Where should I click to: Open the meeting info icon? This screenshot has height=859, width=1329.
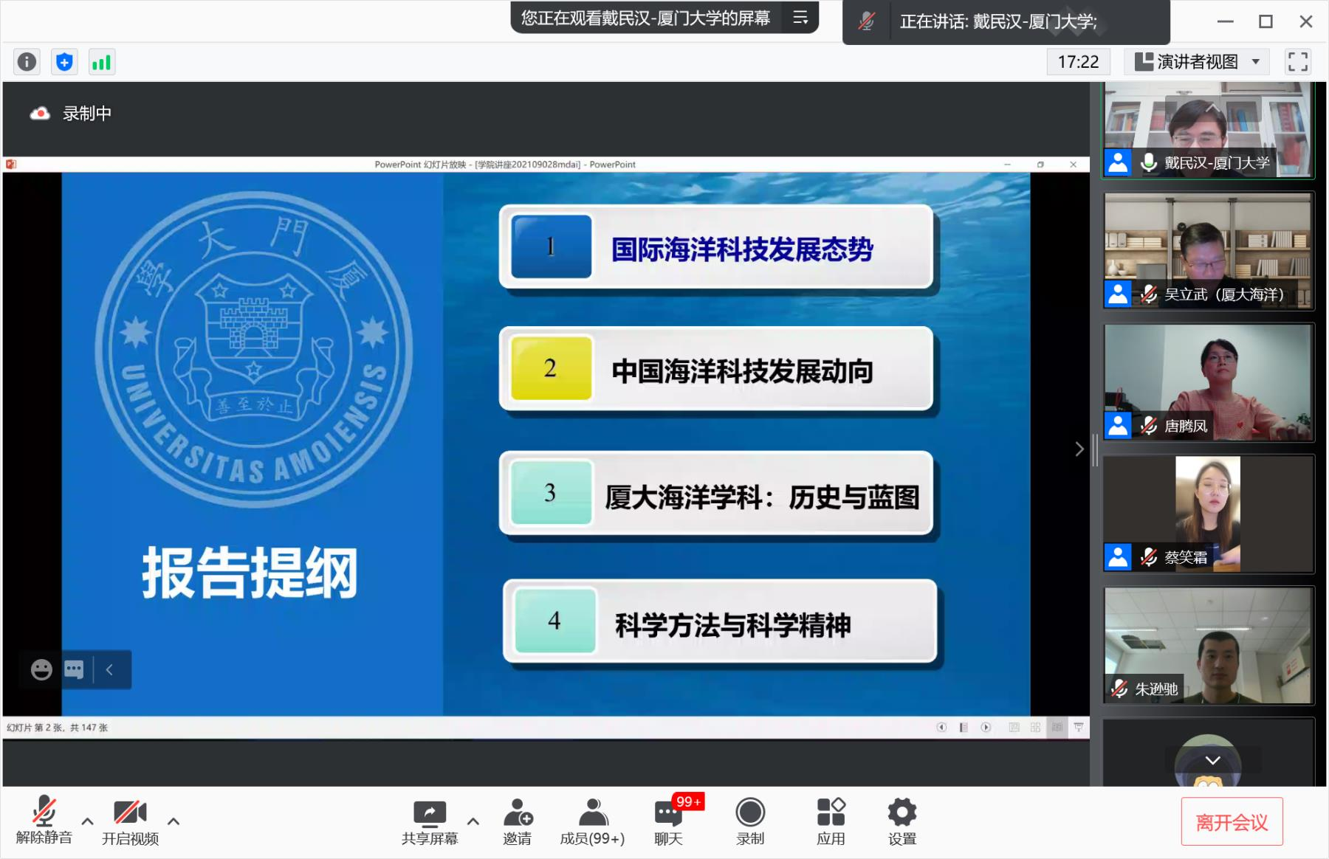[x=27, y=62]
